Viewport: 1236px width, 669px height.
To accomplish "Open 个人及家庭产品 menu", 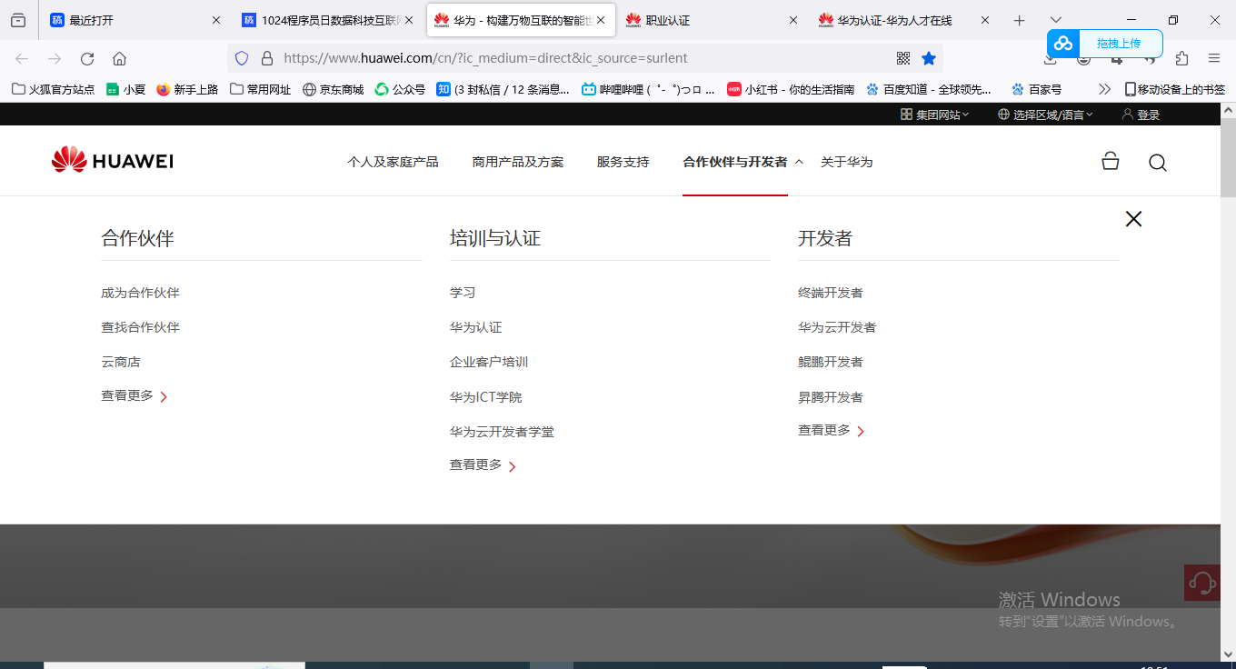I will click(393, 162).
